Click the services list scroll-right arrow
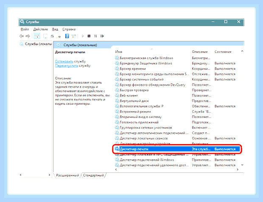This screenshot has height=202, width=263. point(238,169)
